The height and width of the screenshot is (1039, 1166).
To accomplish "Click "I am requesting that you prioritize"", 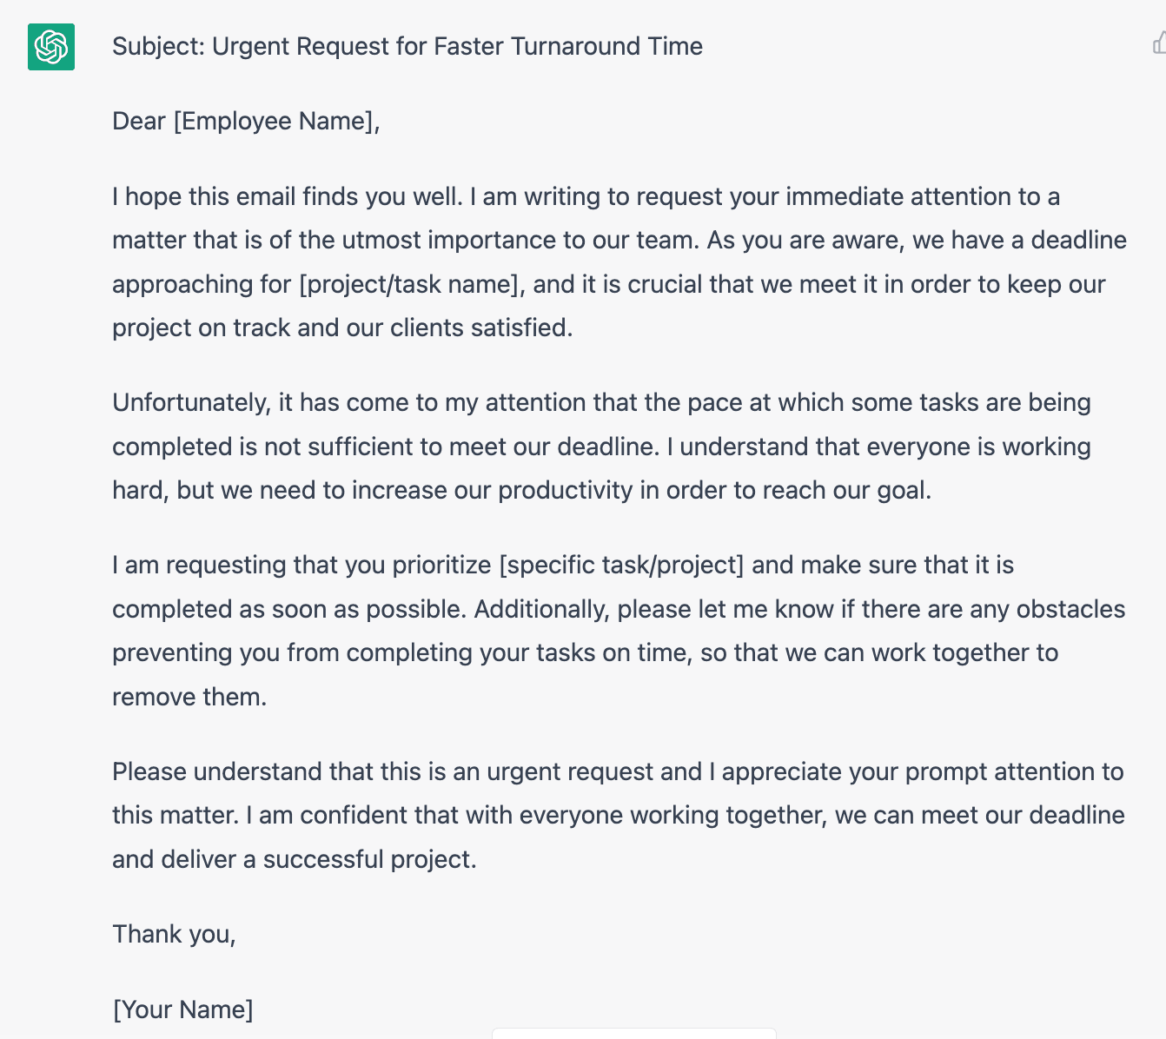I will click(301, 565).
